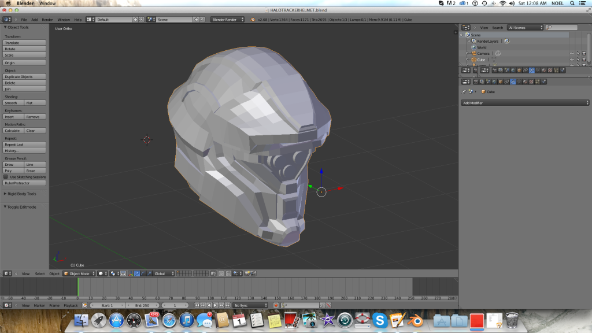Open the Object Mode dropdown

79,273
